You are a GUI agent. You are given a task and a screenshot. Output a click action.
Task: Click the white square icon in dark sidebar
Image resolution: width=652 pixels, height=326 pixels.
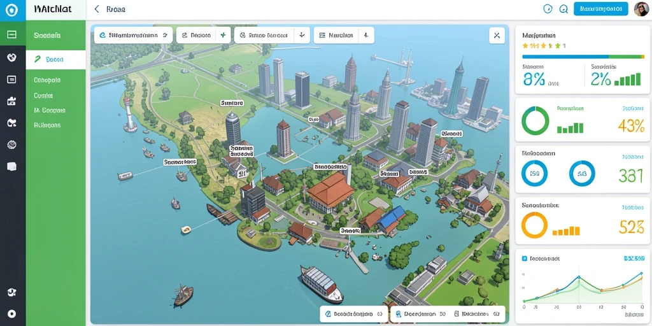pyautogui.click(x=12, y=166)
